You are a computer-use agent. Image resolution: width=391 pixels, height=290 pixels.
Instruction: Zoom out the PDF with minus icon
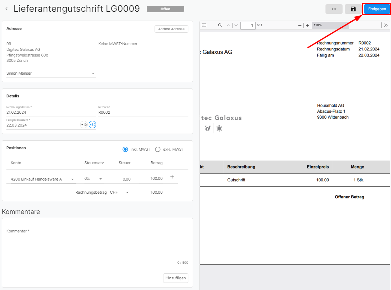tap(300, 25)
